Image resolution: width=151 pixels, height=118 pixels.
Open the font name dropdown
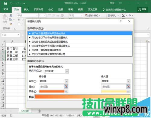click(37, 15)
